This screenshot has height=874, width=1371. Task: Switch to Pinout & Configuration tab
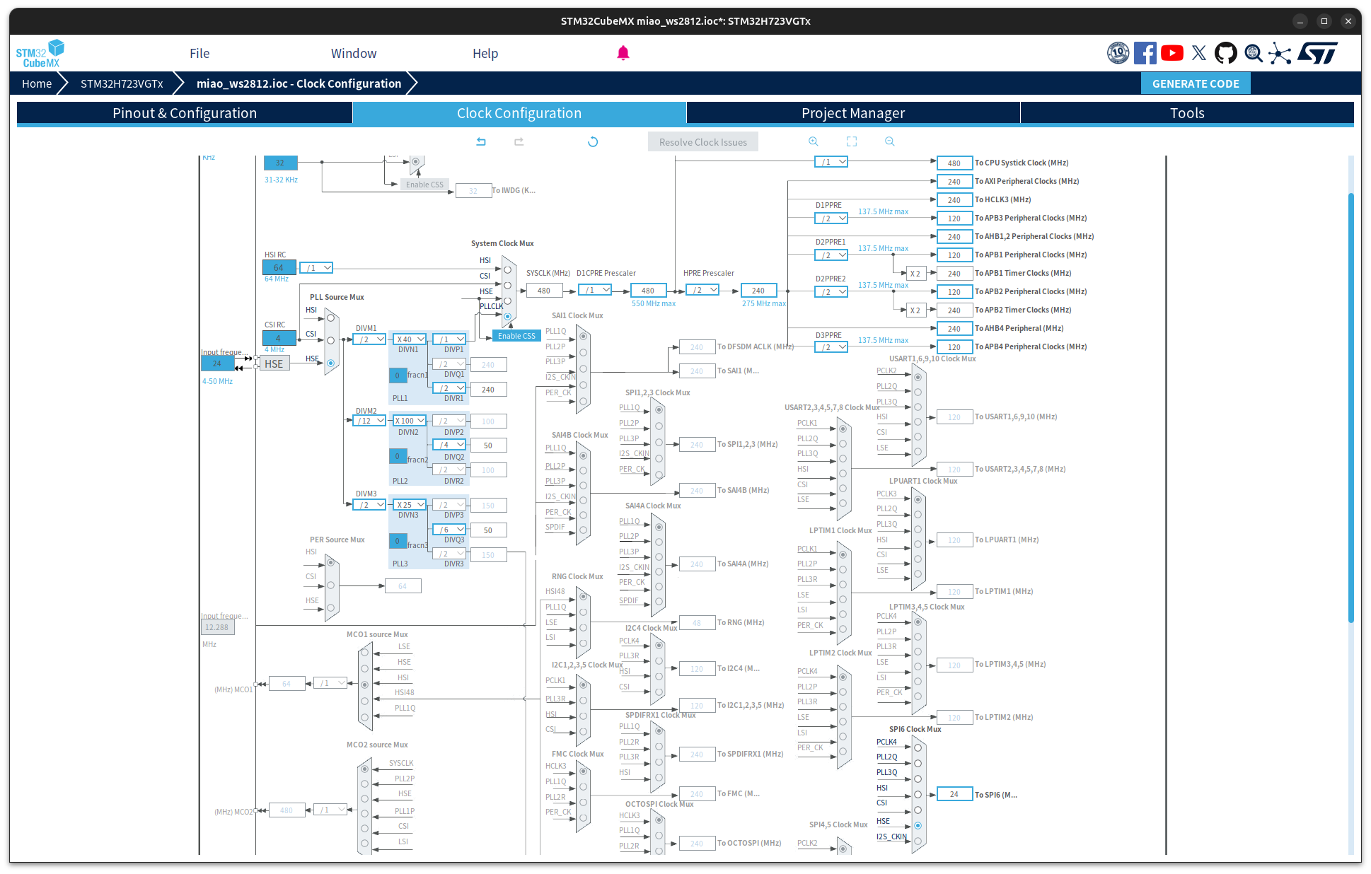185,113
